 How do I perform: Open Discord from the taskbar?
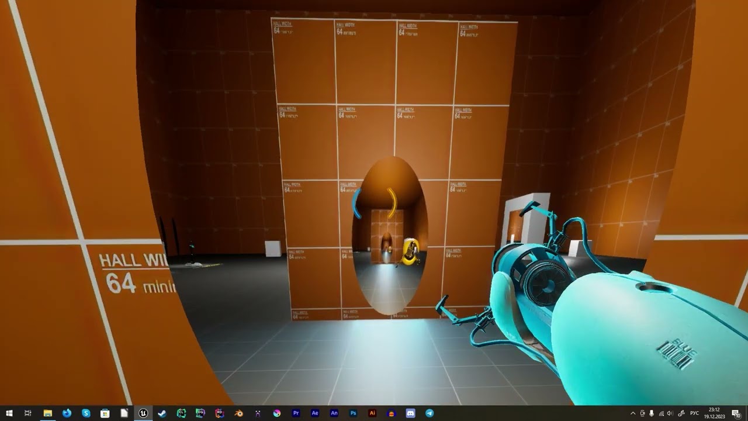410,413
